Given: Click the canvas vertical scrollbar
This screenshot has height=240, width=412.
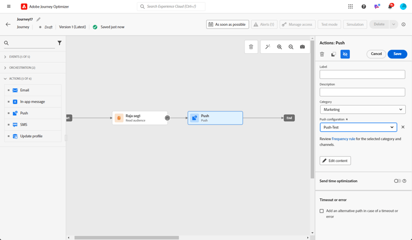Looking at the screenshot, I should pyautogui.click(x=312, y=109).
